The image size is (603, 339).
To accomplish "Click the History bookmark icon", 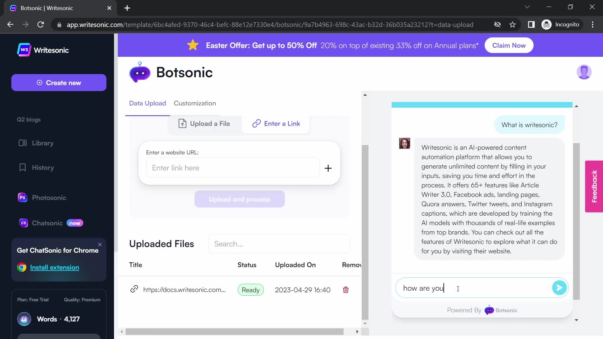I will coord(23,168).
